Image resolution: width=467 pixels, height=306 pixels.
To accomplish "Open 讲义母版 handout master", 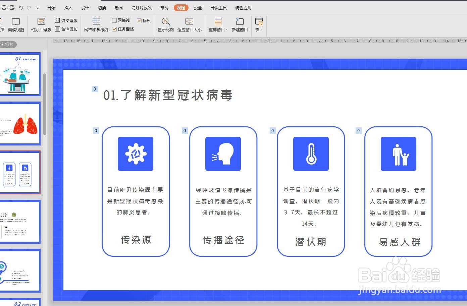I will click(x=66, y=20).
